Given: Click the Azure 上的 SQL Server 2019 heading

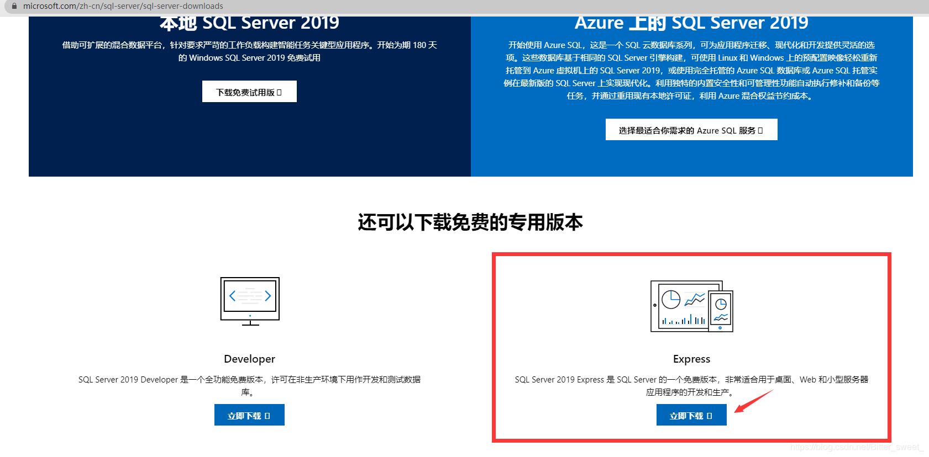Looking at the screenshot, I should tap(691, 23).
